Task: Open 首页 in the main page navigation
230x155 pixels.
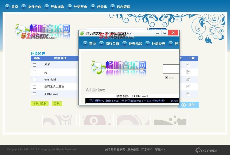Action: [x=15, y=7]
